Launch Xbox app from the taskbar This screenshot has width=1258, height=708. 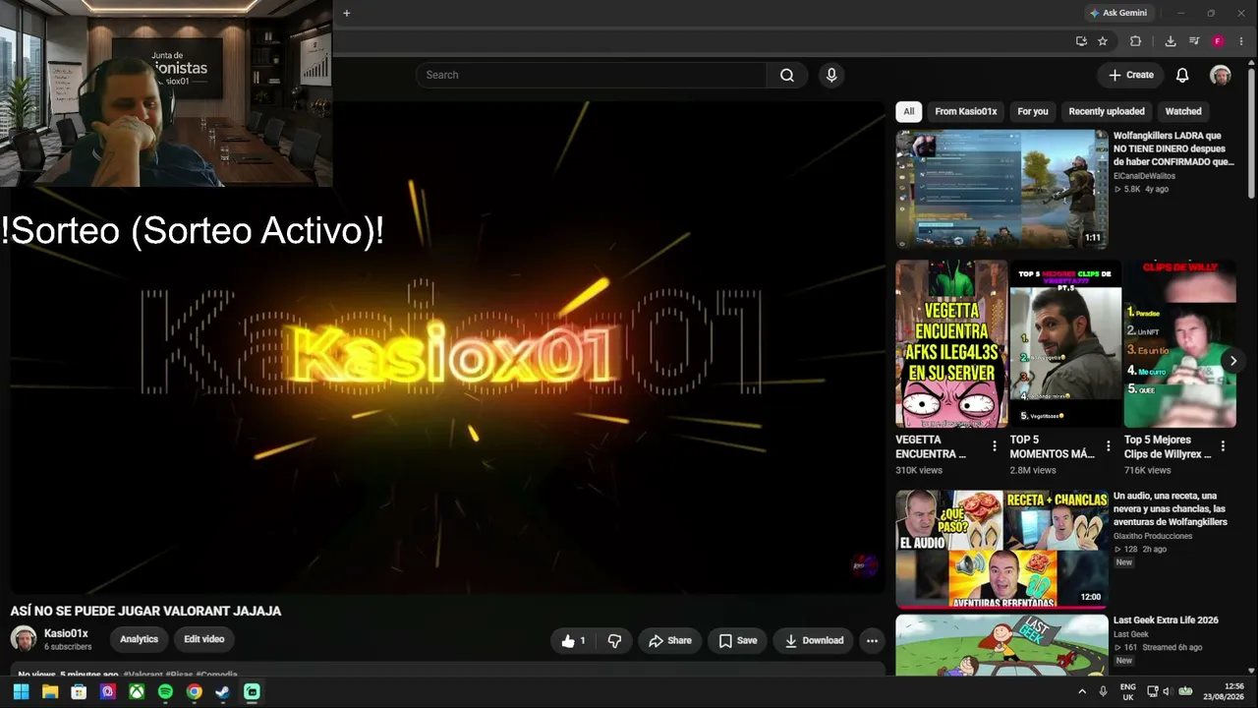click(137, 692)
